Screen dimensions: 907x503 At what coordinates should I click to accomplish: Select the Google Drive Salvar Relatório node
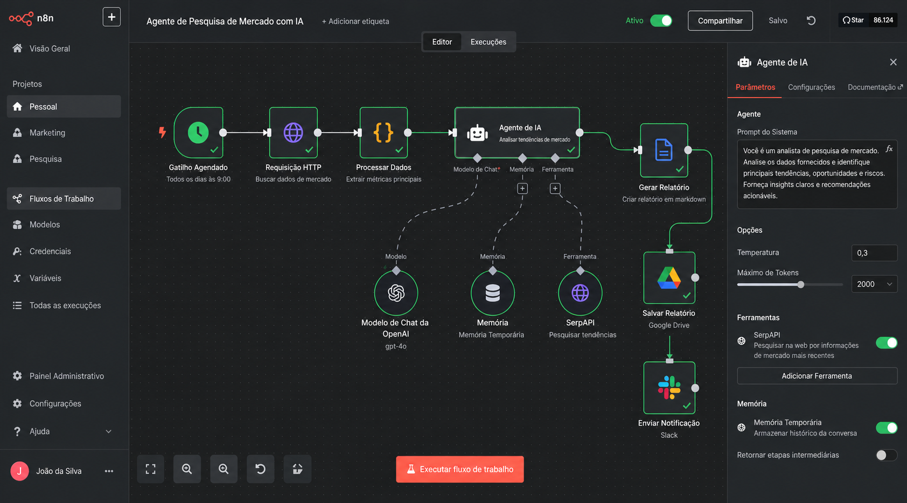click(669, 278)
